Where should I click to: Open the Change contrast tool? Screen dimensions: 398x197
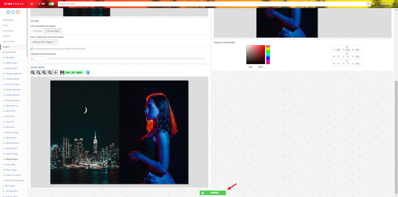12,79
